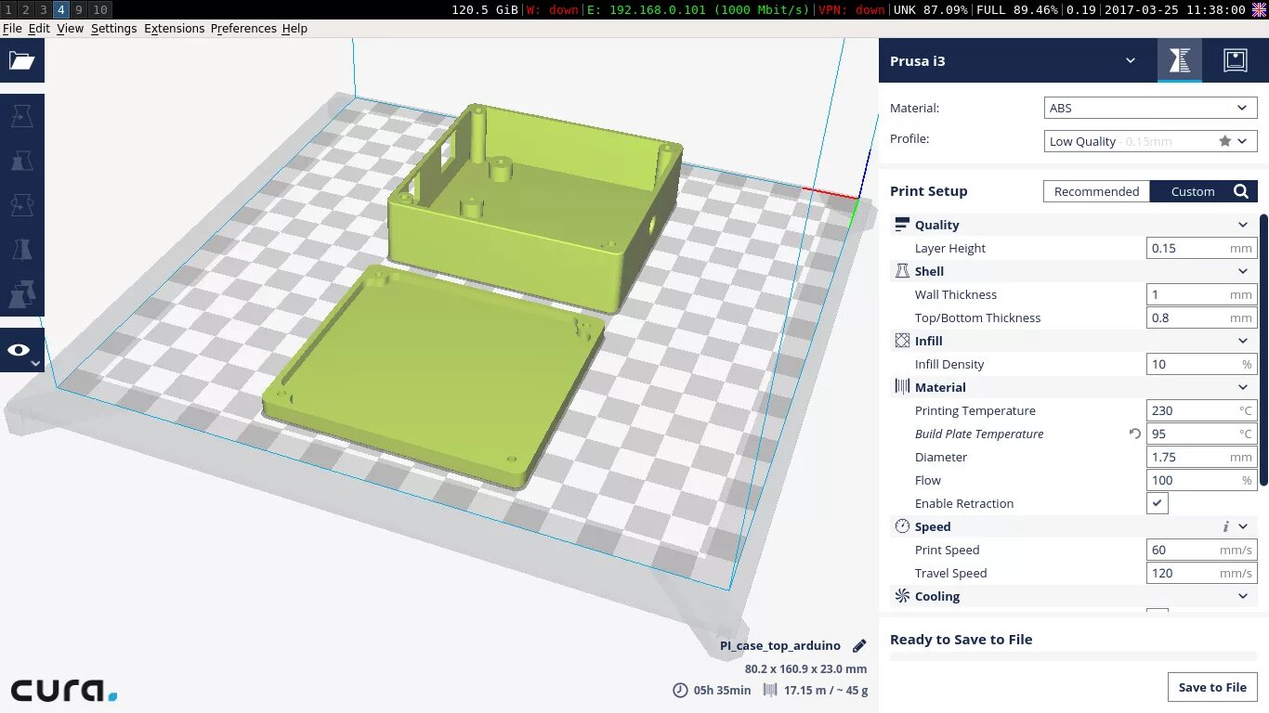Click the Speed category clock icon
Image resolution: width=1269 pixels, height=713 pixels.
click(x=902, y=526)
